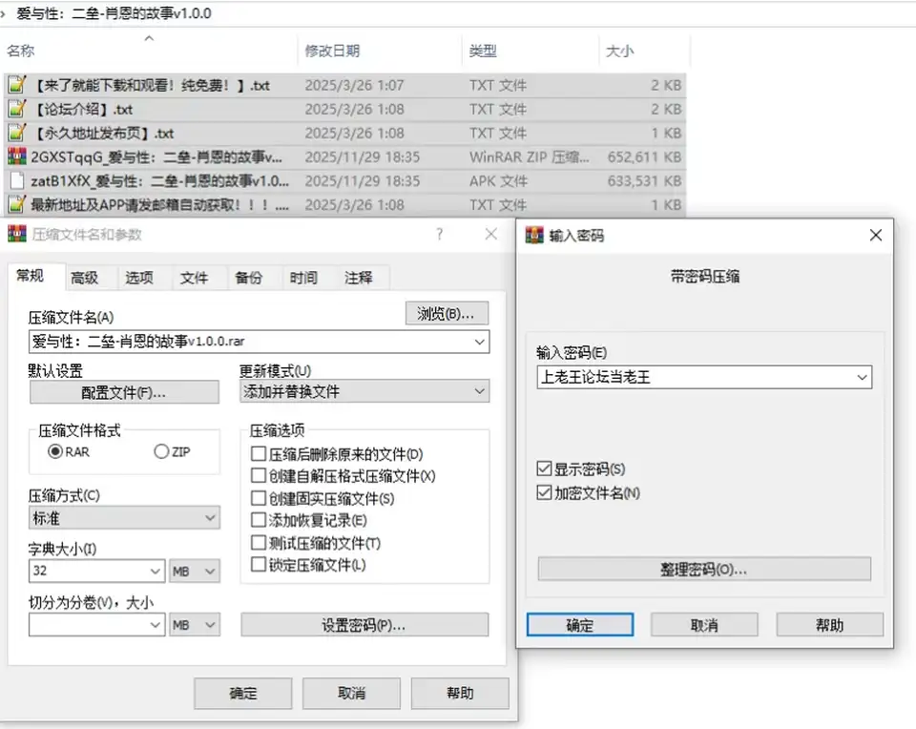Screen dimensions: 916x729
Task: Enable 锁定压缩文件 checkbox
Action: coord(259,565)
